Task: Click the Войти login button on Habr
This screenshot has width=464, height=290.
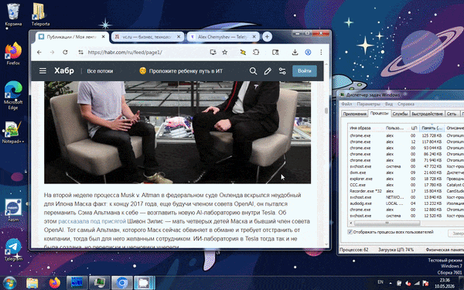Action: [305, 71]
